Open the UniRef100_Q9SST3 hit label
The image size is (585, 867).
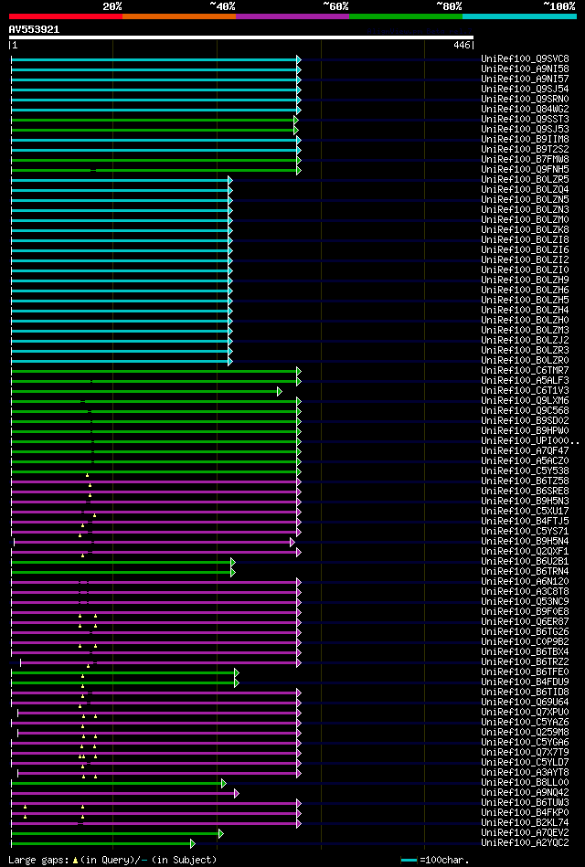526,119
